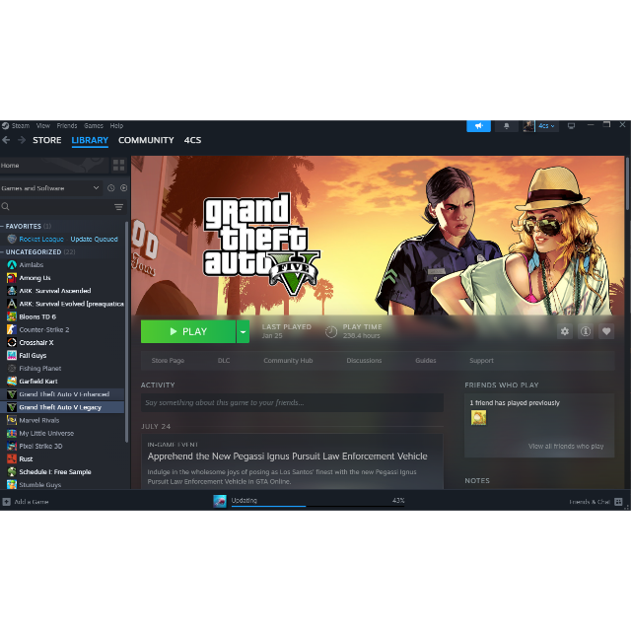Open the Friends menu in menu bar
Screen dimensions: 631x631
pos(67,126)
